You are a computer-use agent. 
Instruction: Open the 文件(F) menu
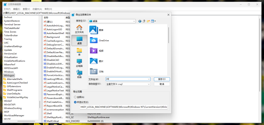(7, 9)
